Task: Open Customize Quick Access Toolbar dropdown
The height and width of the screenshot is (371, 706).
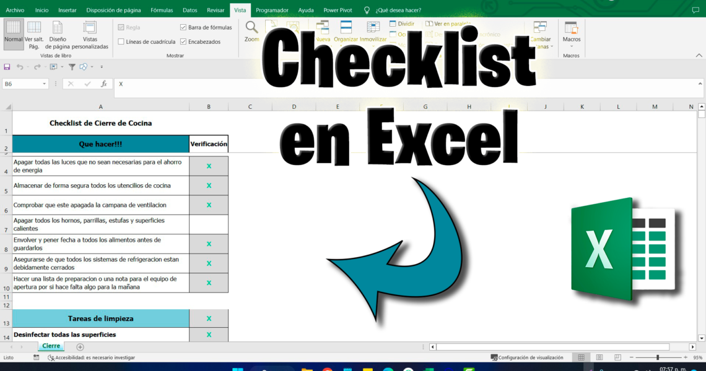Action: pyautogui.click(x=102, y=67)
